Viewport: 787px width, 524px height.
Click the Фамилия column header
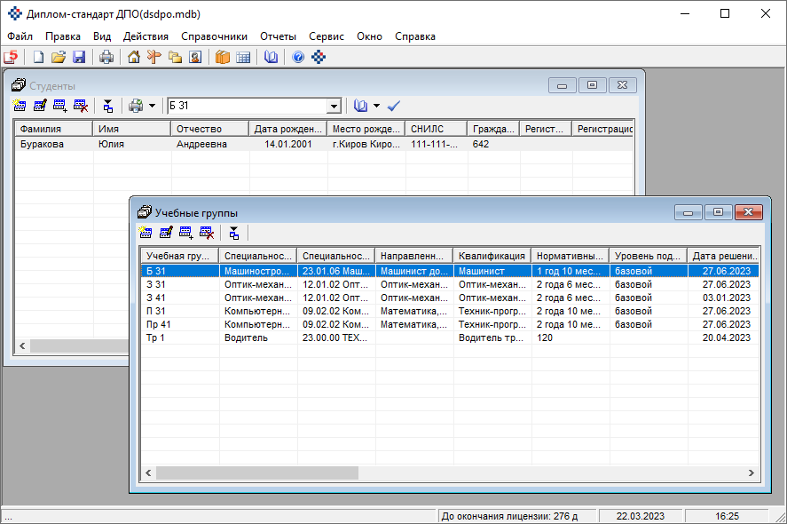(53, 129)
